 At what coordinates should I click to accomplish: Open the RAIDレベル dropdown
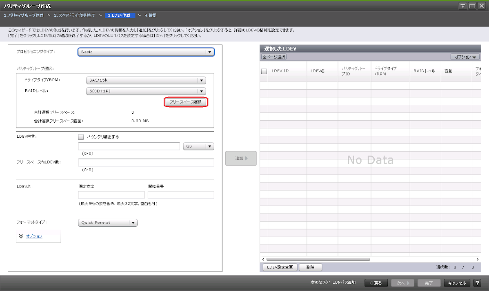click(146, 91)
